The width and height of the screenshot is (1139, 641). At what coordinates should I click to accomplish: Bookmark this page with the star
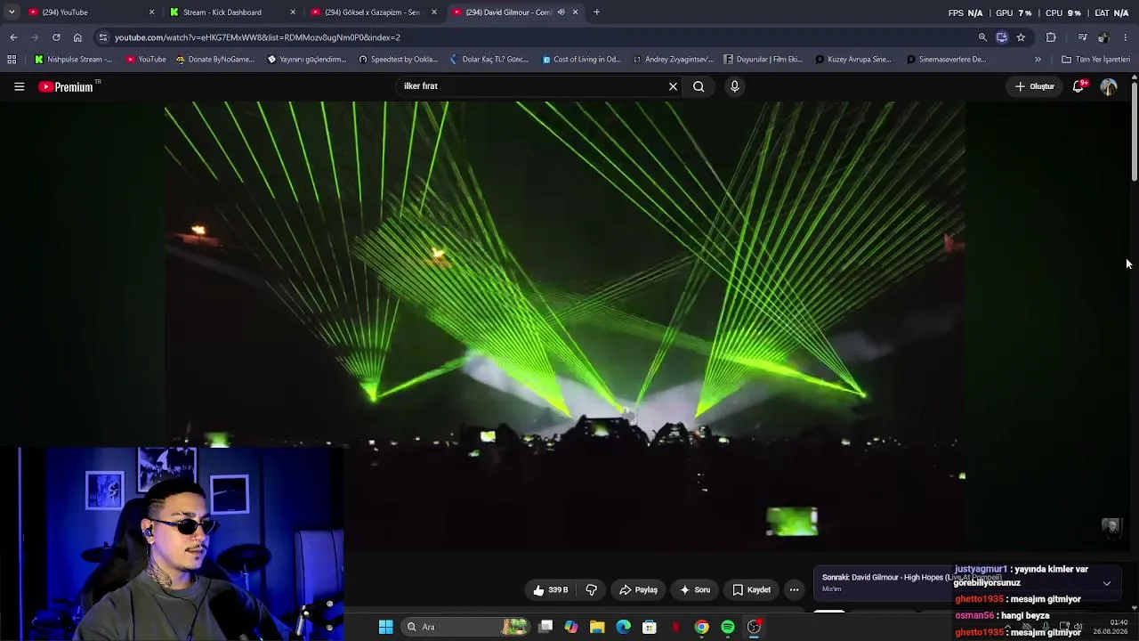coord(1021,37)
